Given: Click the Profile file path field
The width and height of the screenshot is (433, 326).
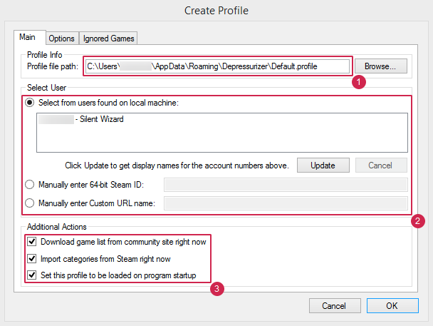Looking at the screenshot, I should coord(217,66).
